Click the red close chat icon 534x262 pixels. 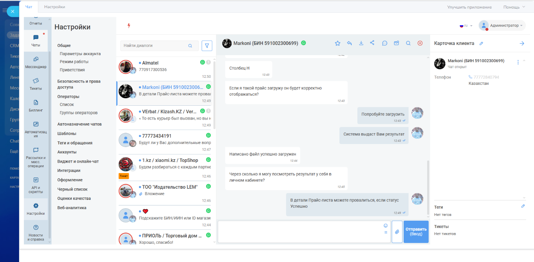pyautogui.click(x=420, y=43)
